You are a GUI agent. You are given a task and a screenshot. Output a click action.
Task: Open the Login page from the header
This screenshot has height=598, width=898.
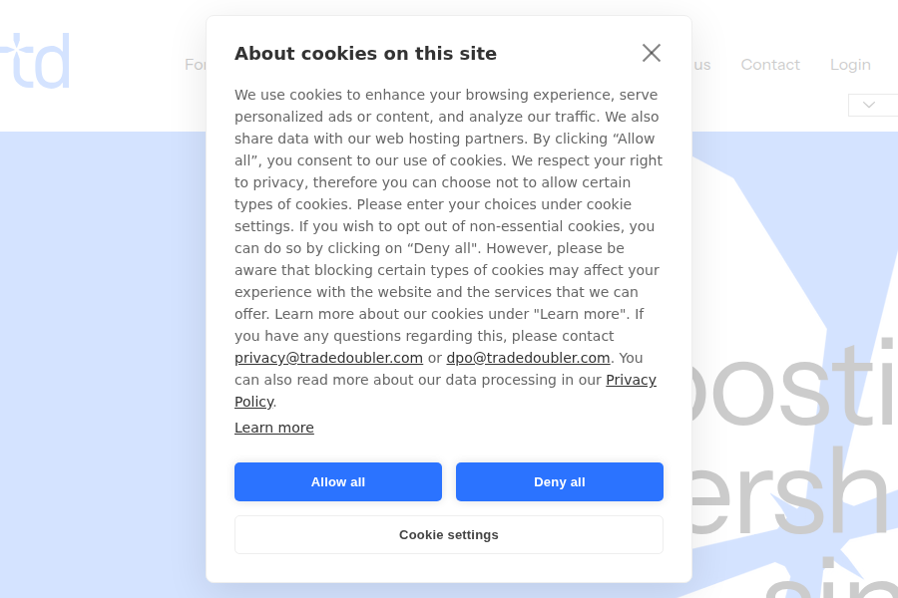pyautogui.click(x=850, y=65)
